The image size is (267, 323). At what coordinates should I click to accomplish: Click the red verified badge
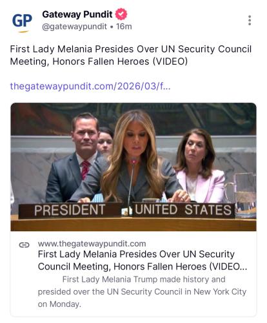121,14
